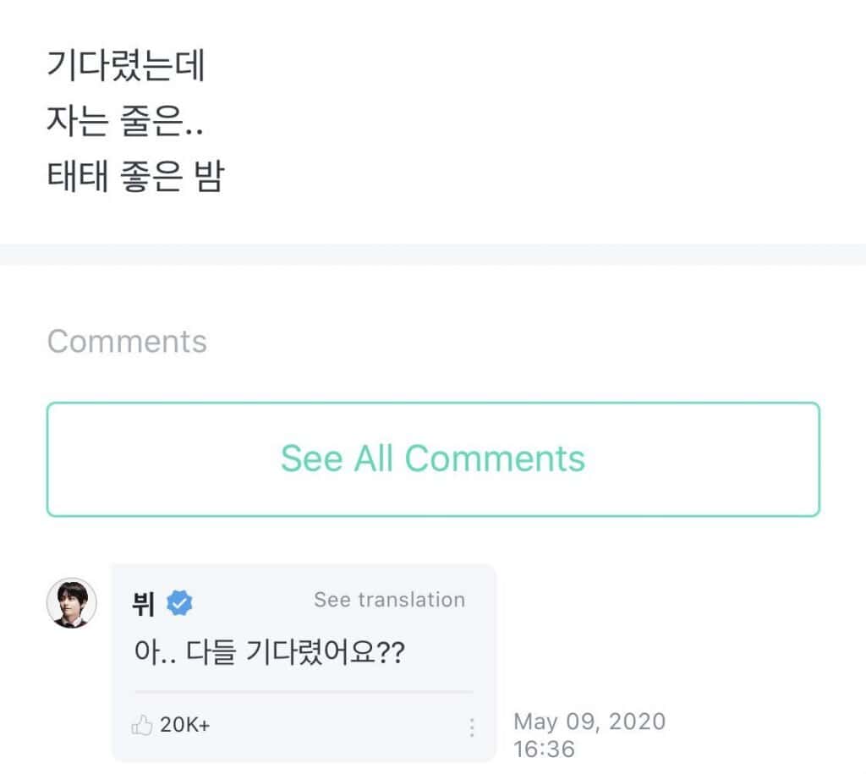866x774 pixels.
Task: Open the 뷔 username profile
Action: 144,604
